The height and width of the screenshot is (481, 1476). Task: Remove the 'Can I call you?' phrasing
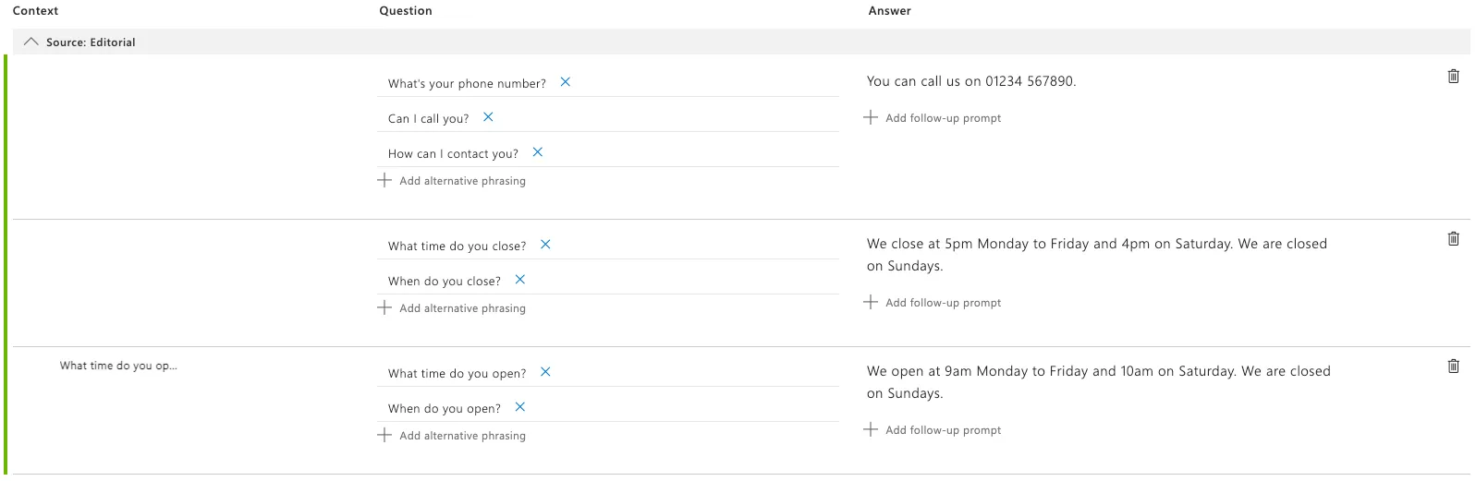(488, 117)
